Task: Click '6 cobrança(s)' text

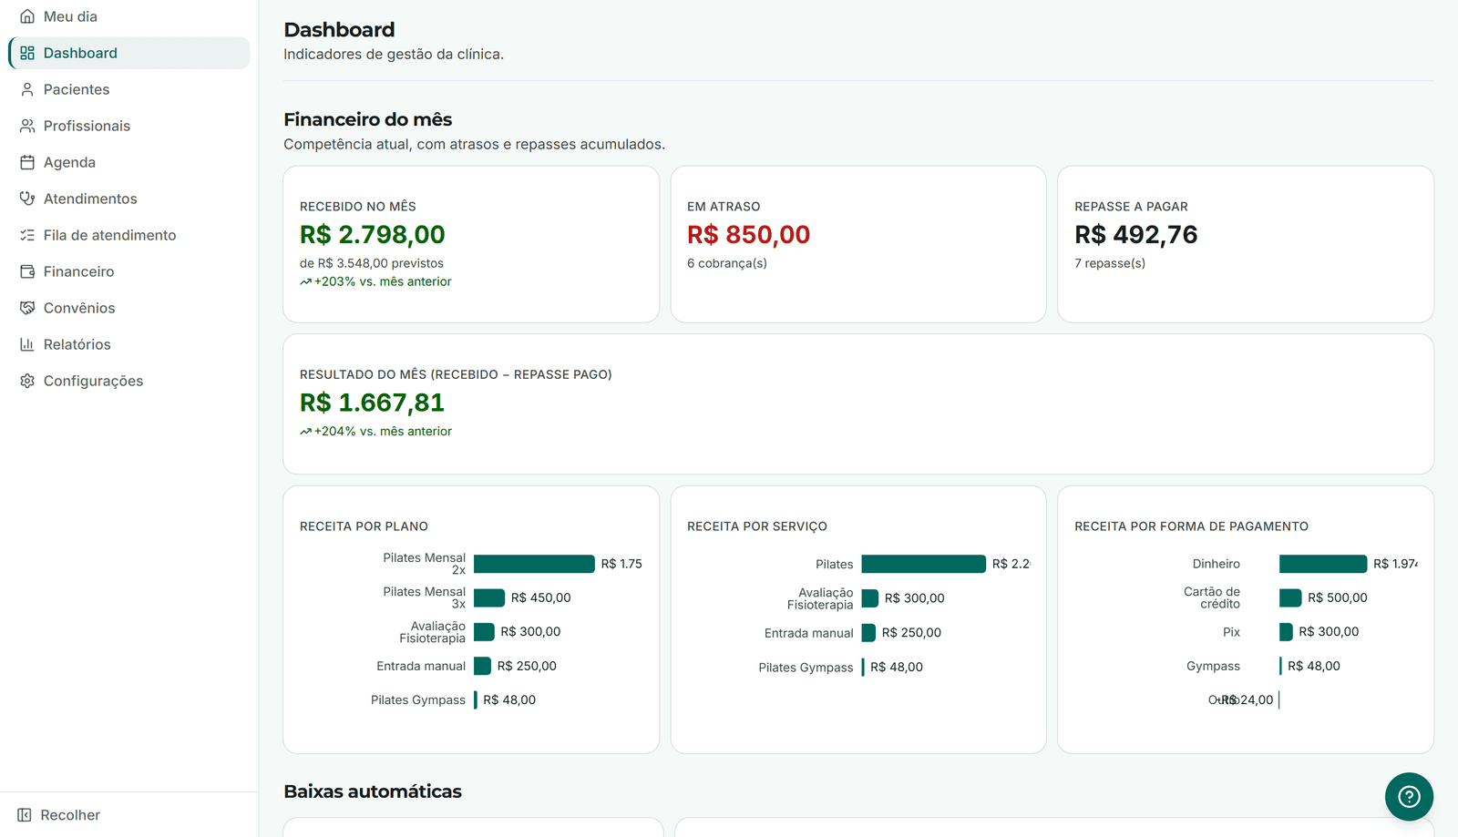Action: pos(727,263)
